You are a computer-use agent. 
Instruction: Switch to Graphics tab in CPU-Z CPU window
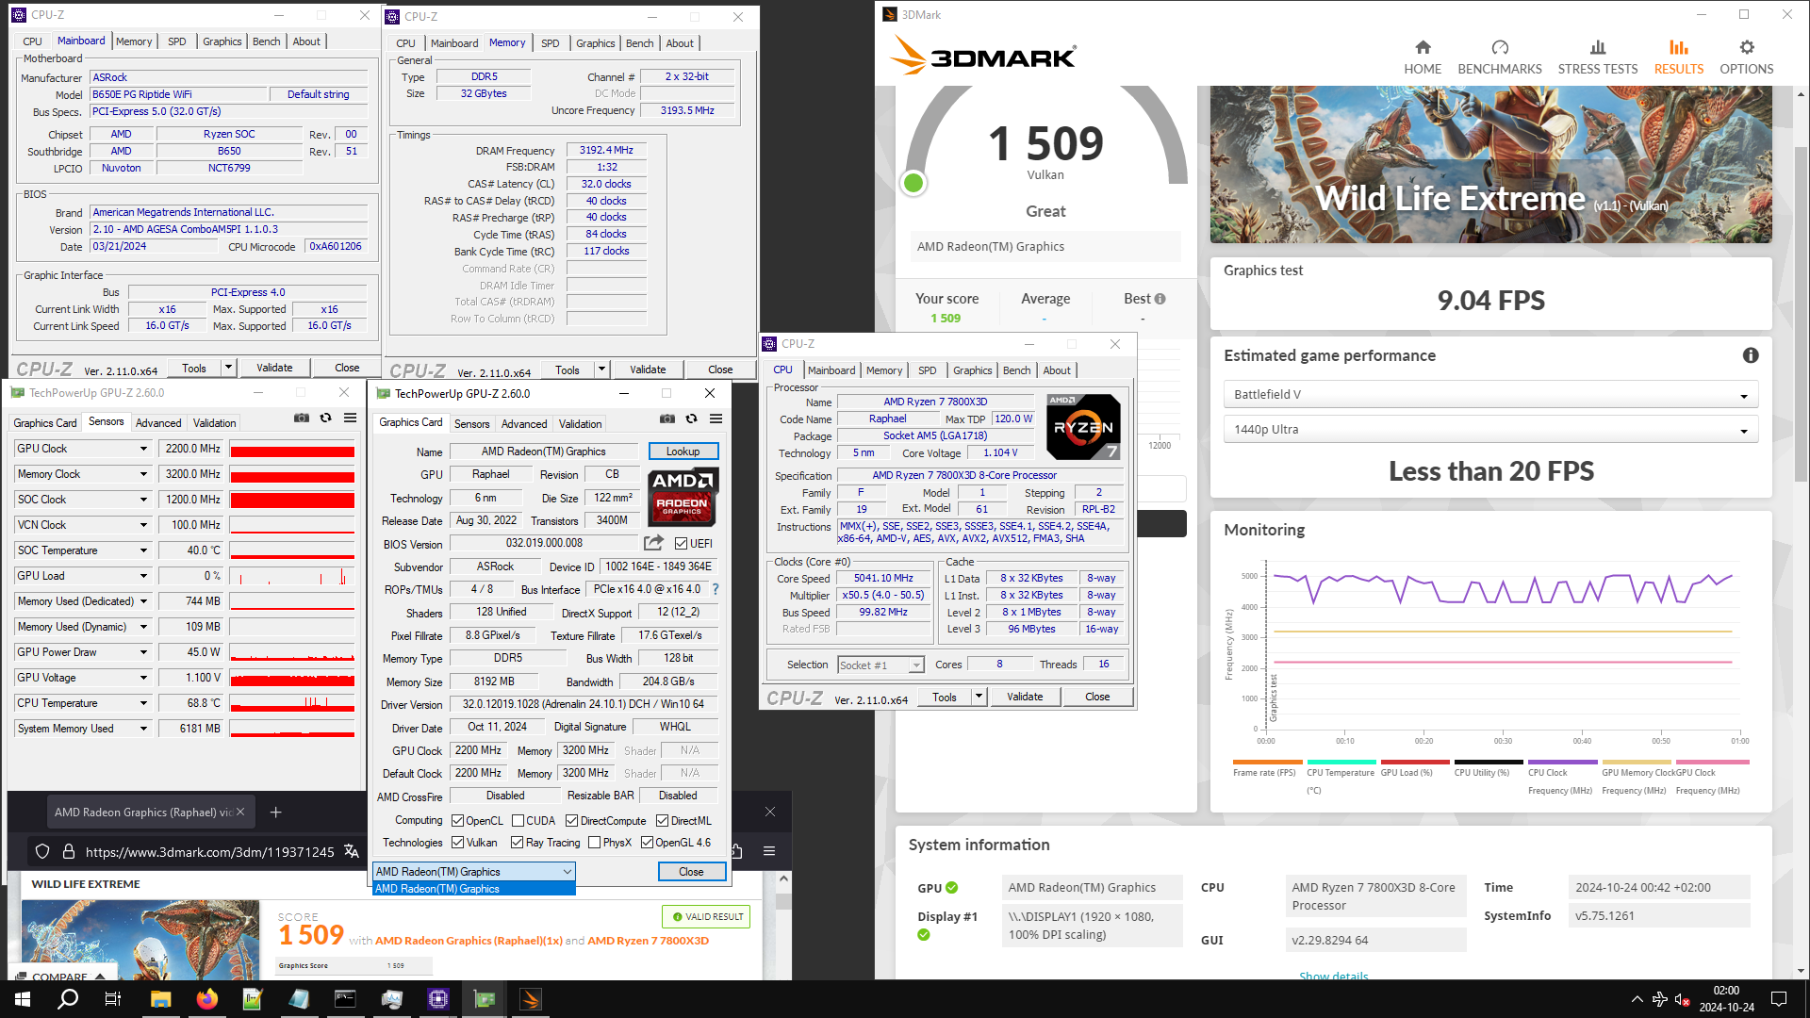972,370
